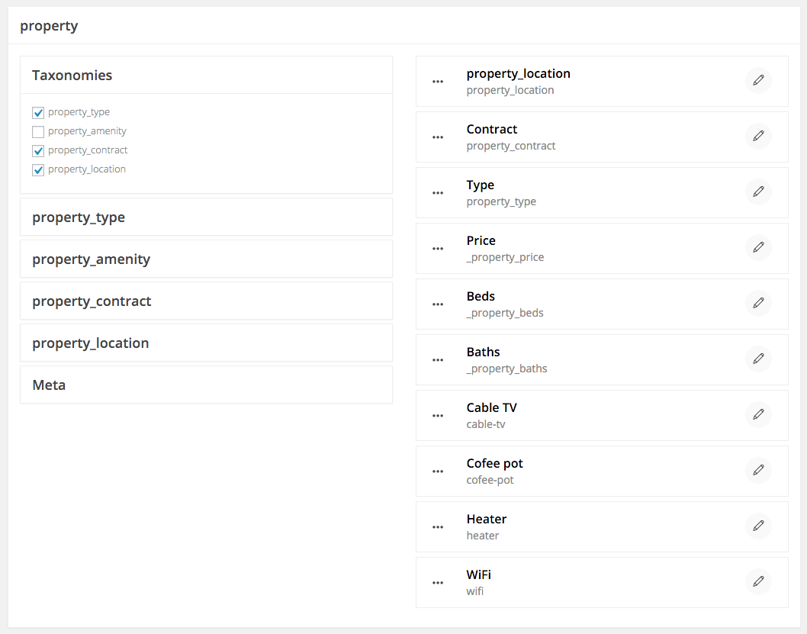Edit the Contract field via pencil icon
Viewport: 807px width, 634px height.
[x=758, y=137]
